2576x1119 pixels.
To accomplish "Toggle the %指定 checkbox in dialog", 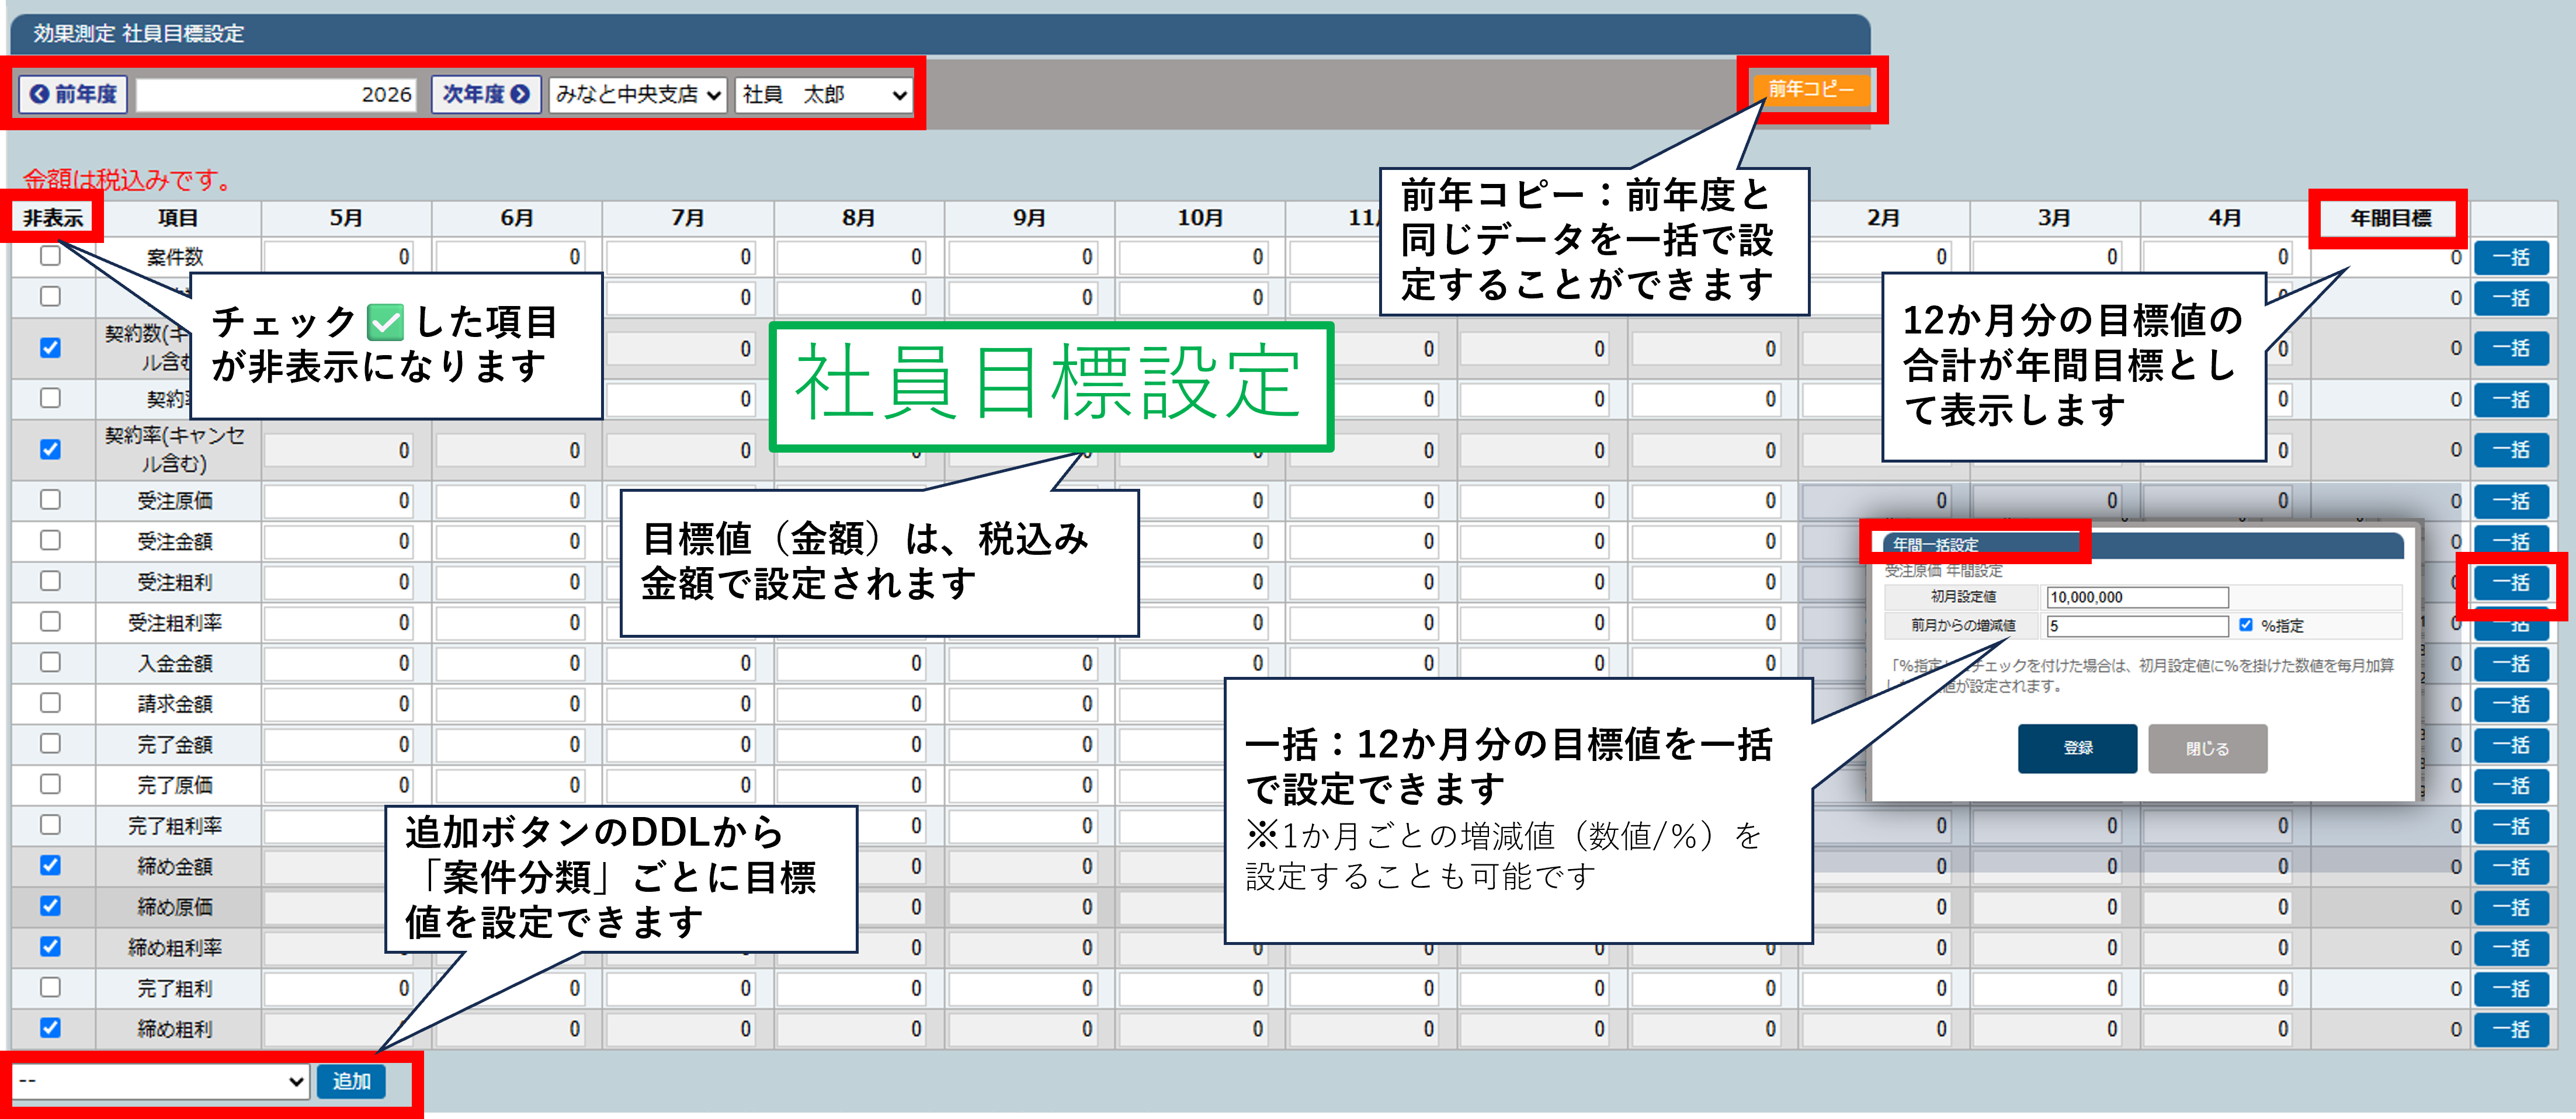I will tap(2246, 625).
